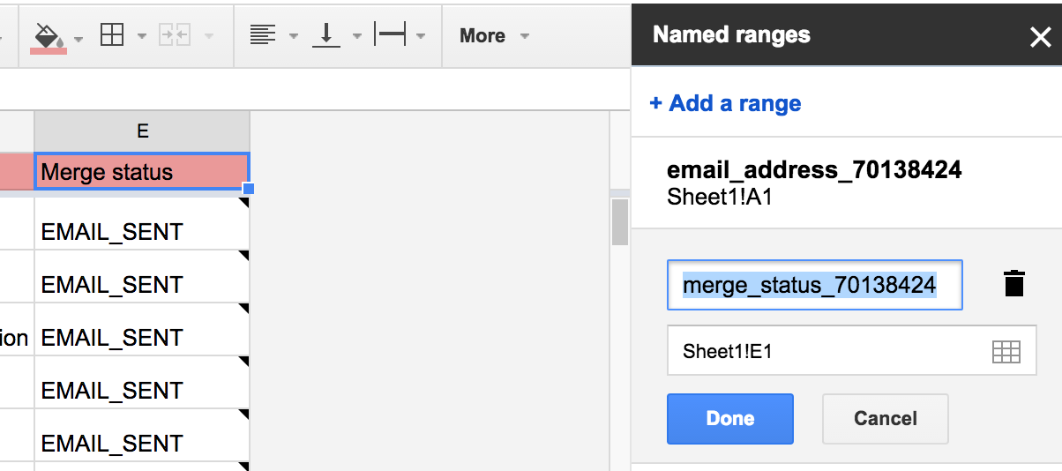This screenshot has height=471, width=1062.
Task: Select the column E header
Action: (142, 131)
